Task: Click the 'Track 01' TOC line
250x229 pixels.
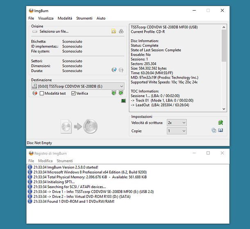Action: click(162, 100)
